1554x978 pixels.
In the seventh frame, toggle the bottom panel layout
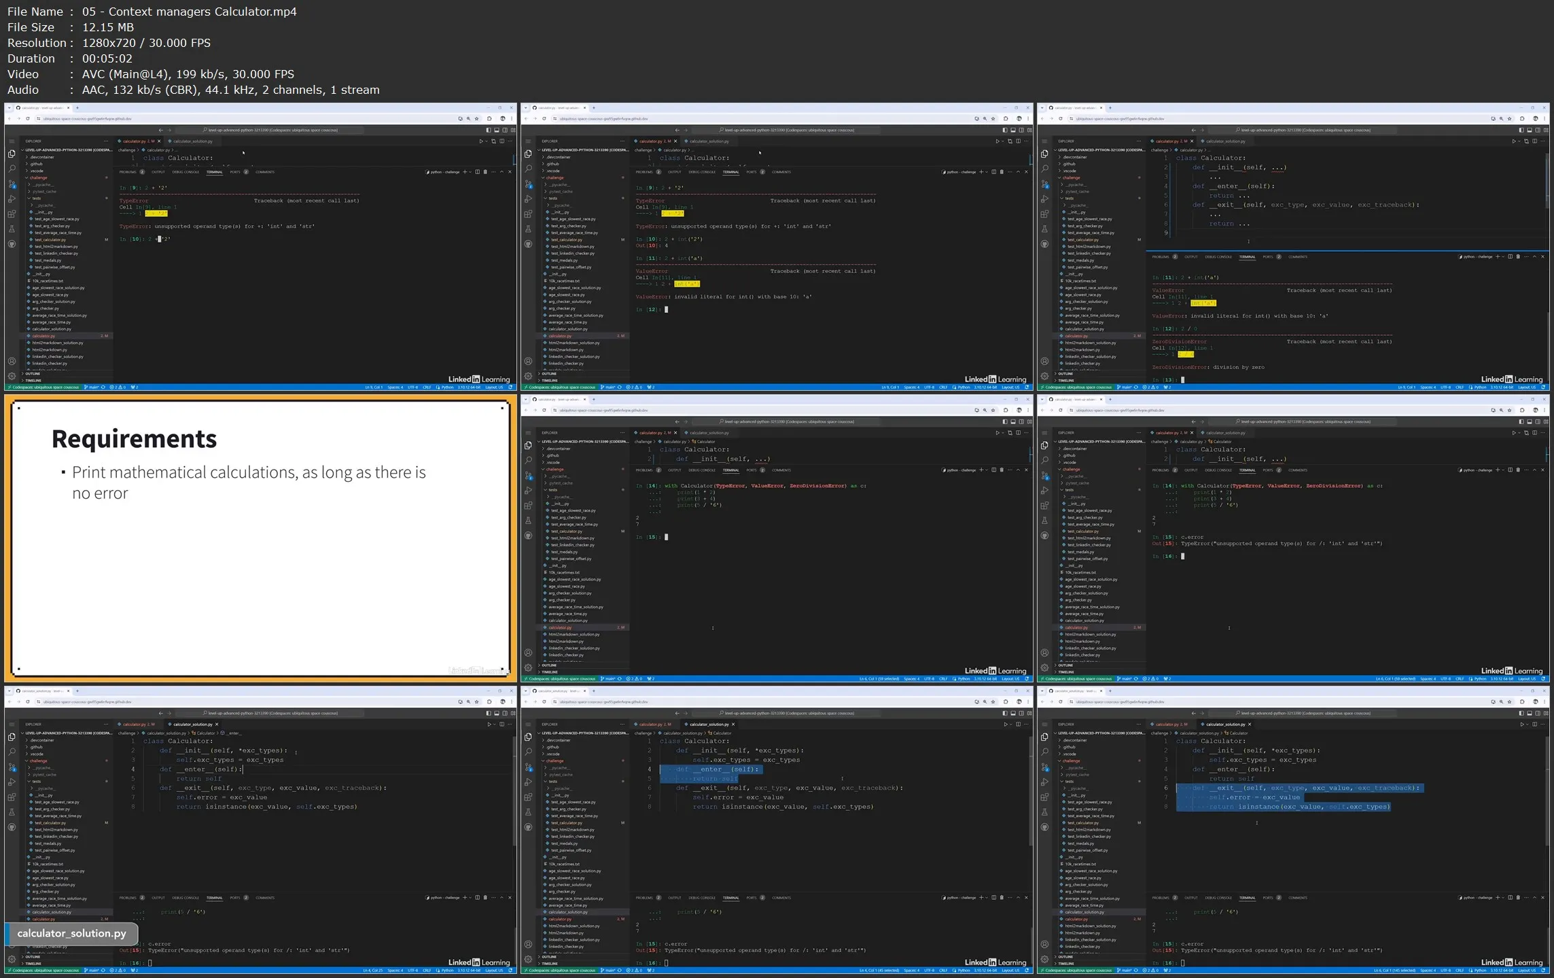(x=497, y=713)
